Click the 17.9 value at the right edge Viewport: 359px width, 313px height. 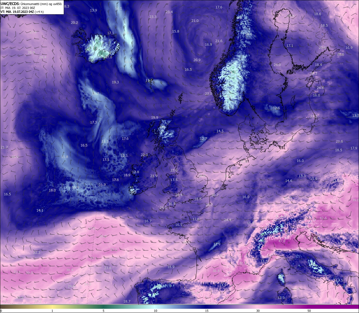pos(354,148)
